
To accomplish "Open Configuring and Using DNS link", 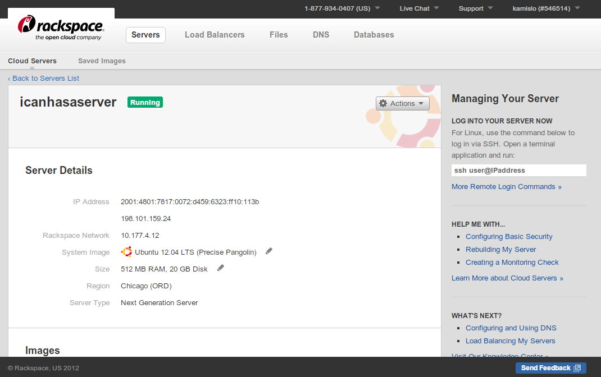I will pos(511,328).
